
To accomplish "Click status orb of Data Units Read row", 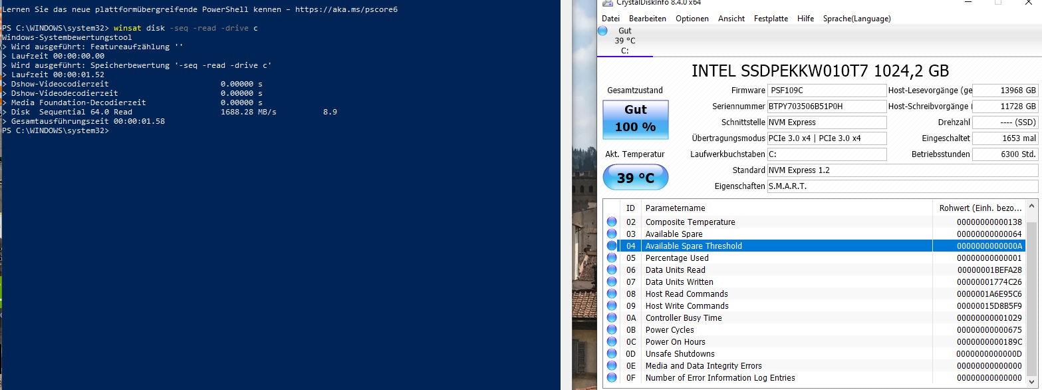I will tap(612, 270).
